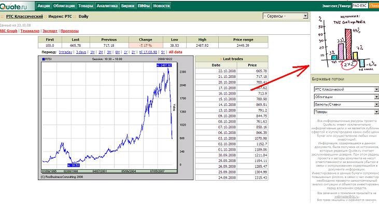The height and width of the screenshot is (205, 379).
Task: Click the Эмитент/Тикер search field
Action: pyautogui.click(x=360, y=6)
